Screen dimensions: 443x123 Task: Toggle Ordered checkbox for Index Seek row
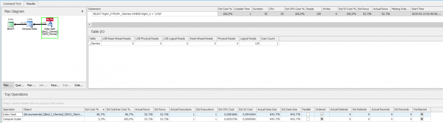322,114
